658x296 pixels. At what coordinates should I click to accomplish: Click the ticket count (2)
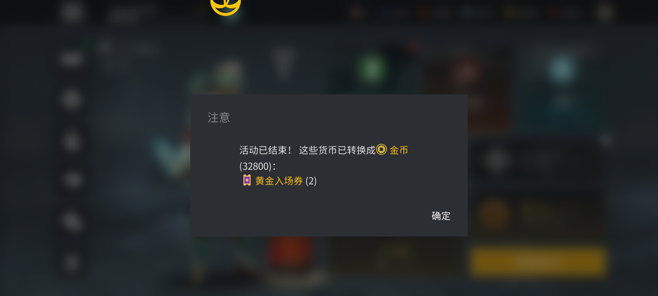pyautogui.click(x=311, y=181)
